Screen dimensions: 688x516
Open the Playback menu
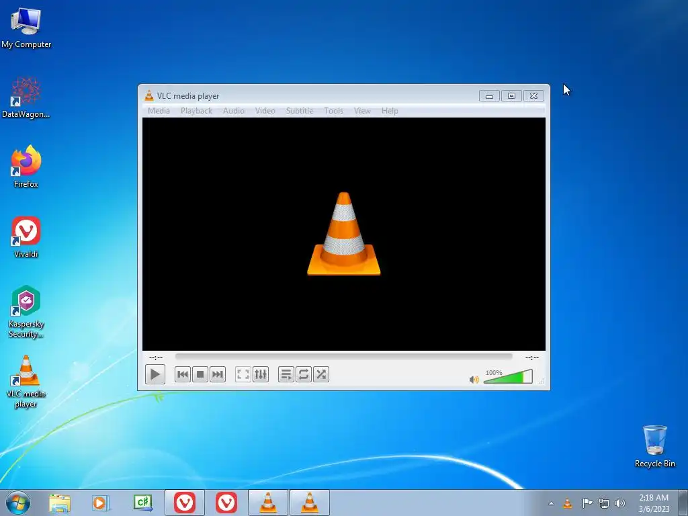pyautogui.click(x=197, y=111)
